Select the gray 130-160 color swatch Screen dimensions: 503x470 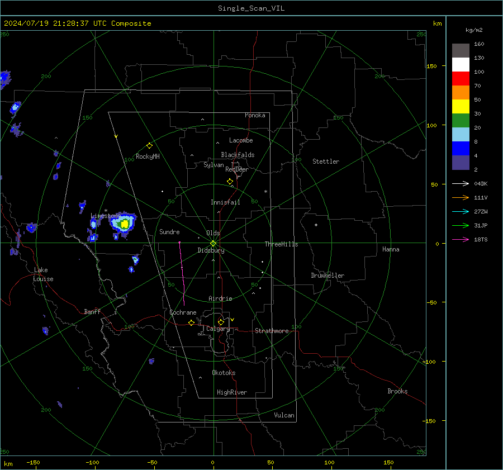pyautogui.click(x=461, y=51)
